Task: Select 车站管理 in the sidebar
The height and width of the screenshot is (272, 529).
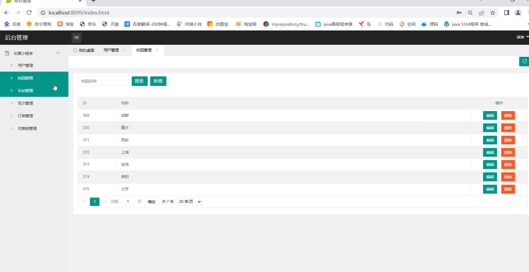Action: click(x=34, y=91)
